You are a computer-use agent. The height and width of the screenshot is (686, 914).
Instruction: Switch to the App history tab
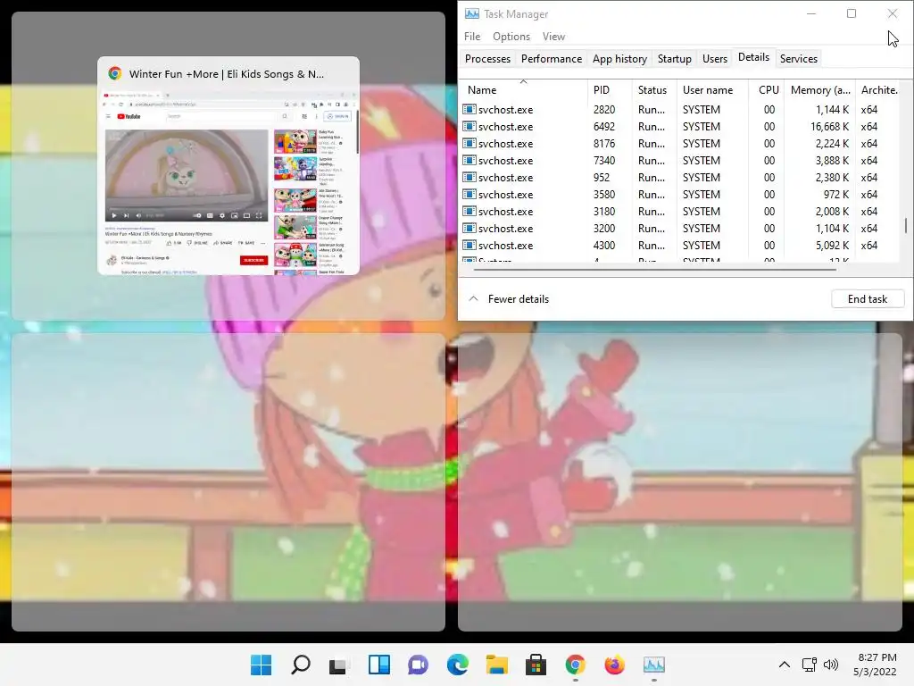tap(619, 58)
